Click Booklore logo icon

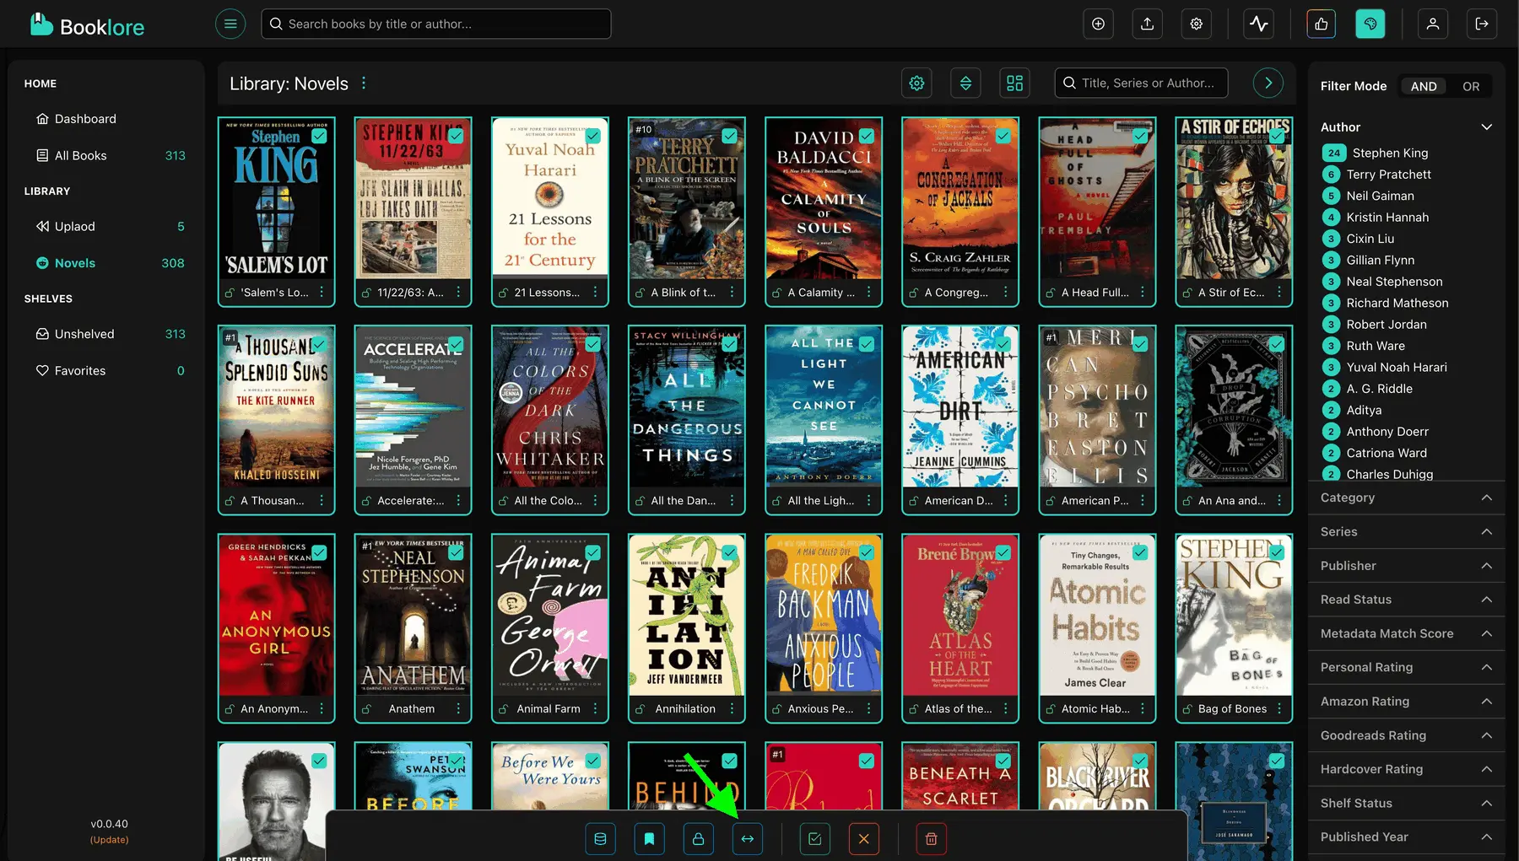[41, 24]
